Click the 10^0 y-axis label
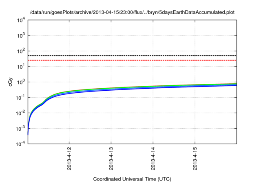This screenshot has width=261, height=183. tap(21, 82)
